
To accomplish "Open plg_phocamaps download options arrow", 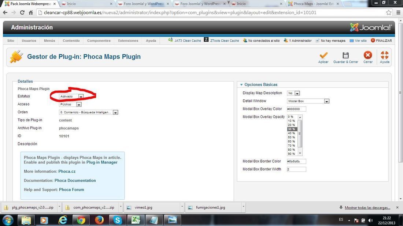I will [x=59, y=207].
